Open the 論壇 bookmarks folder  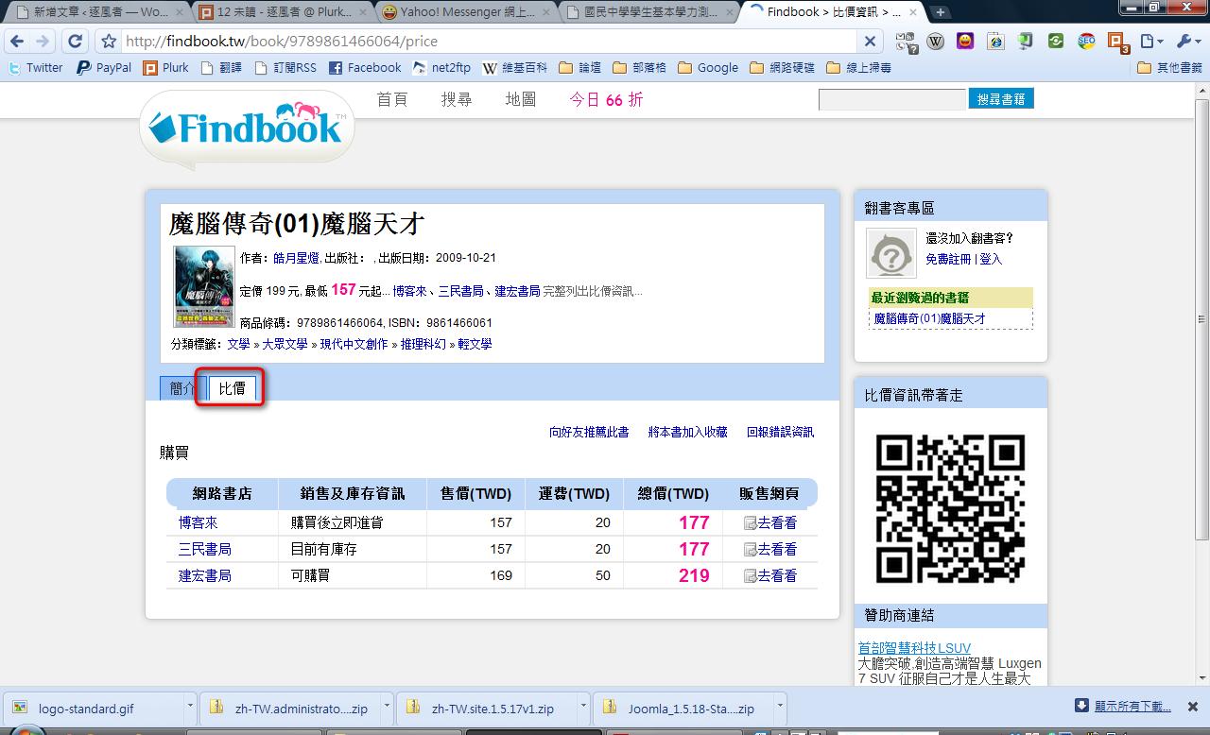580,68
